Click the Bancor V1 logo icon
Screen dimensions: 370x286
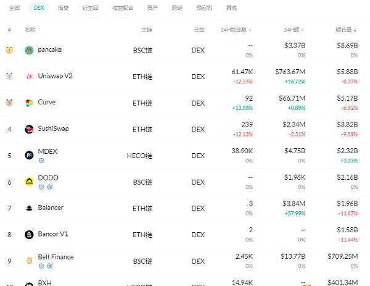29,235
